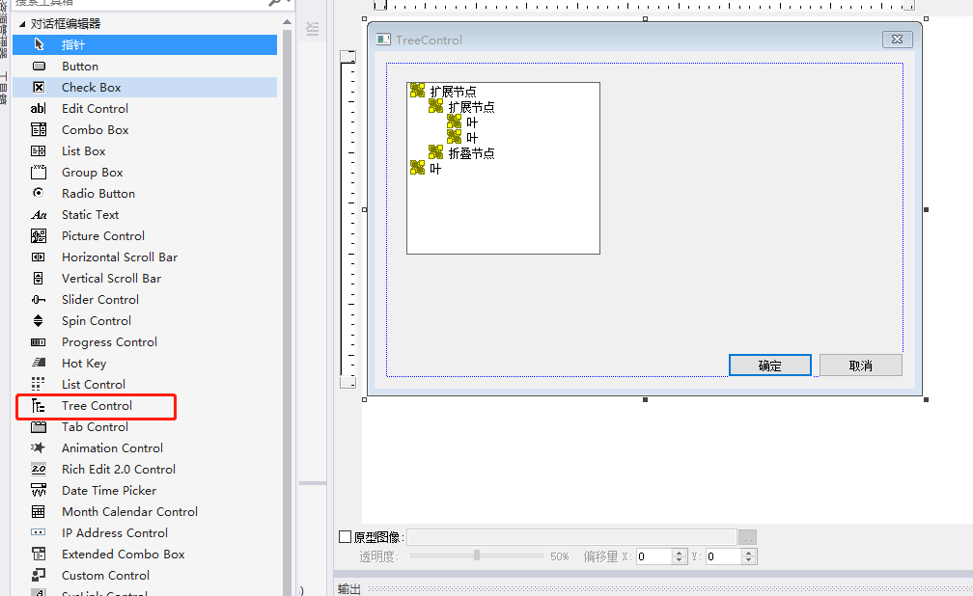The height and width of the screenshot is (596, 973).
Task: Open the 输出 output panel
Action: point(349,589)
